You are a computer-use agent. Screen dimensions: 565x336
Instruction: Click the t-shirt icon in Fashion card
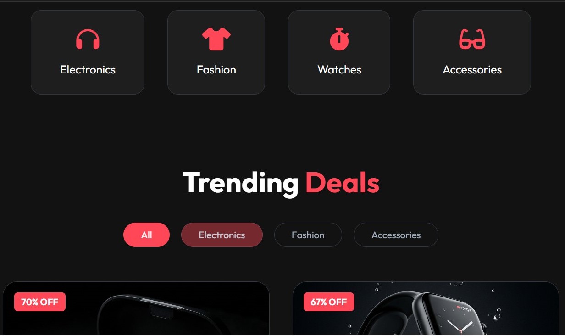[216, 39]
